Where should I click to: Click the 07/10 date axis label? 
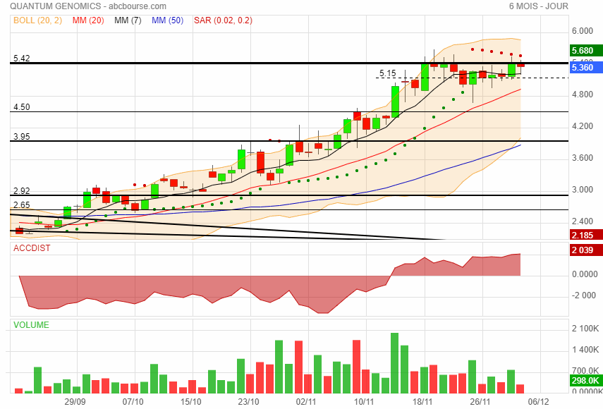click(x=133, y=402)
